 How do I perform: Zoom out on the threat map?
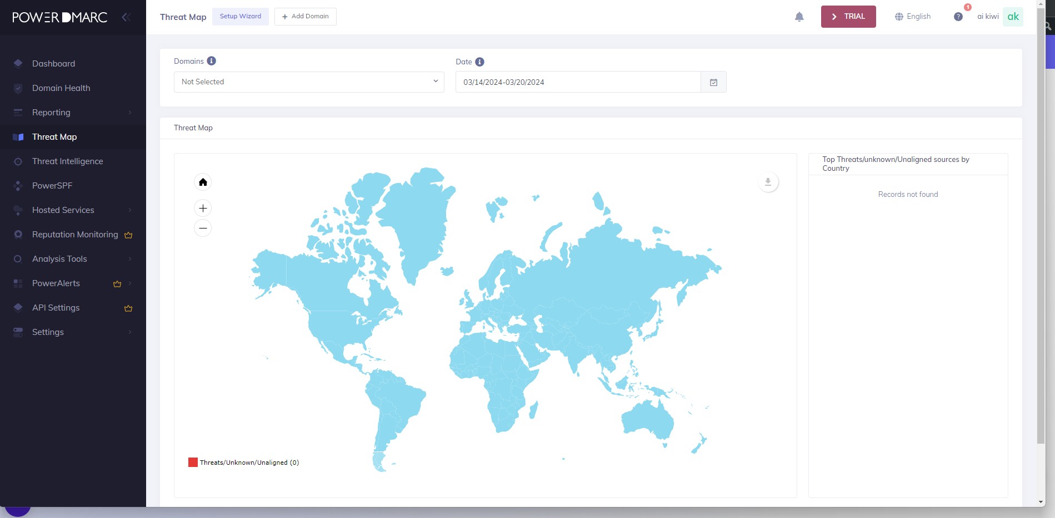pos(203,228)
